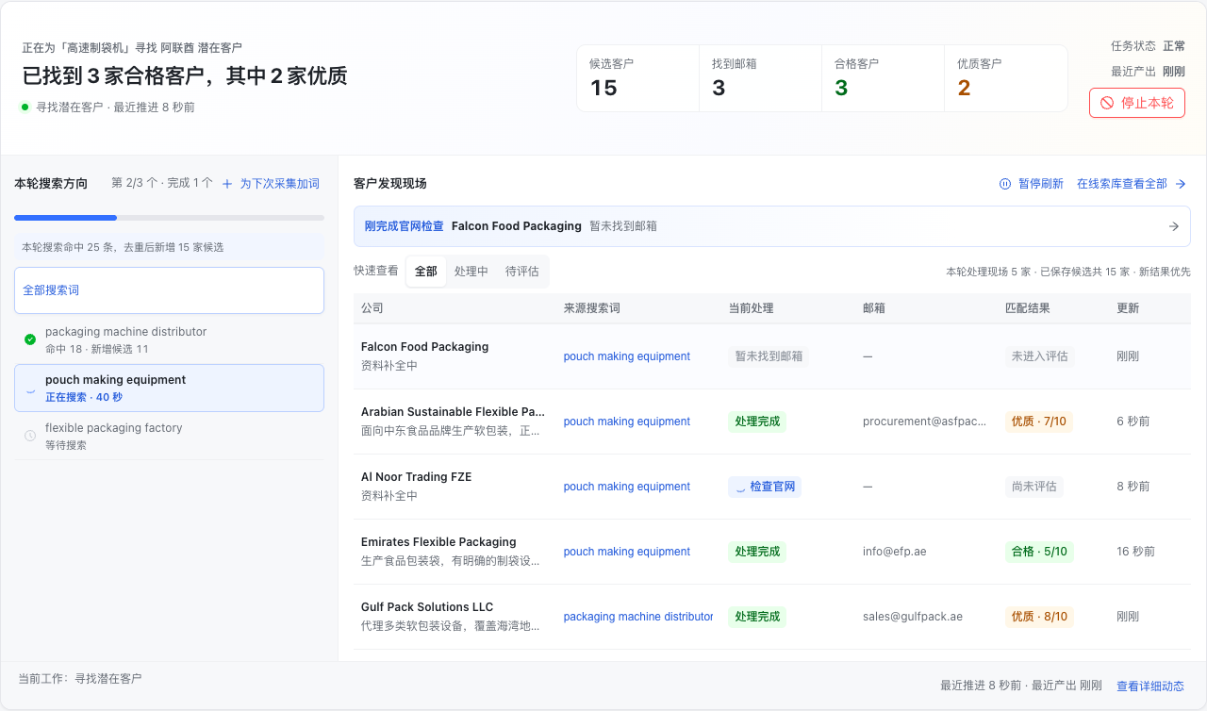Open Falcon Food Packaging company row
1207x711 pixels.
pyautogui.click(x=771, y=356)
